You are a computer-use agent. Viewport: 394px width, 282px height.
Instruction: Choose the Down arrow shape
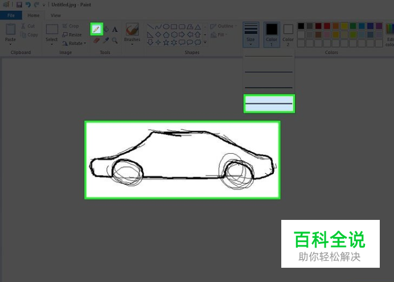(150, 43)
